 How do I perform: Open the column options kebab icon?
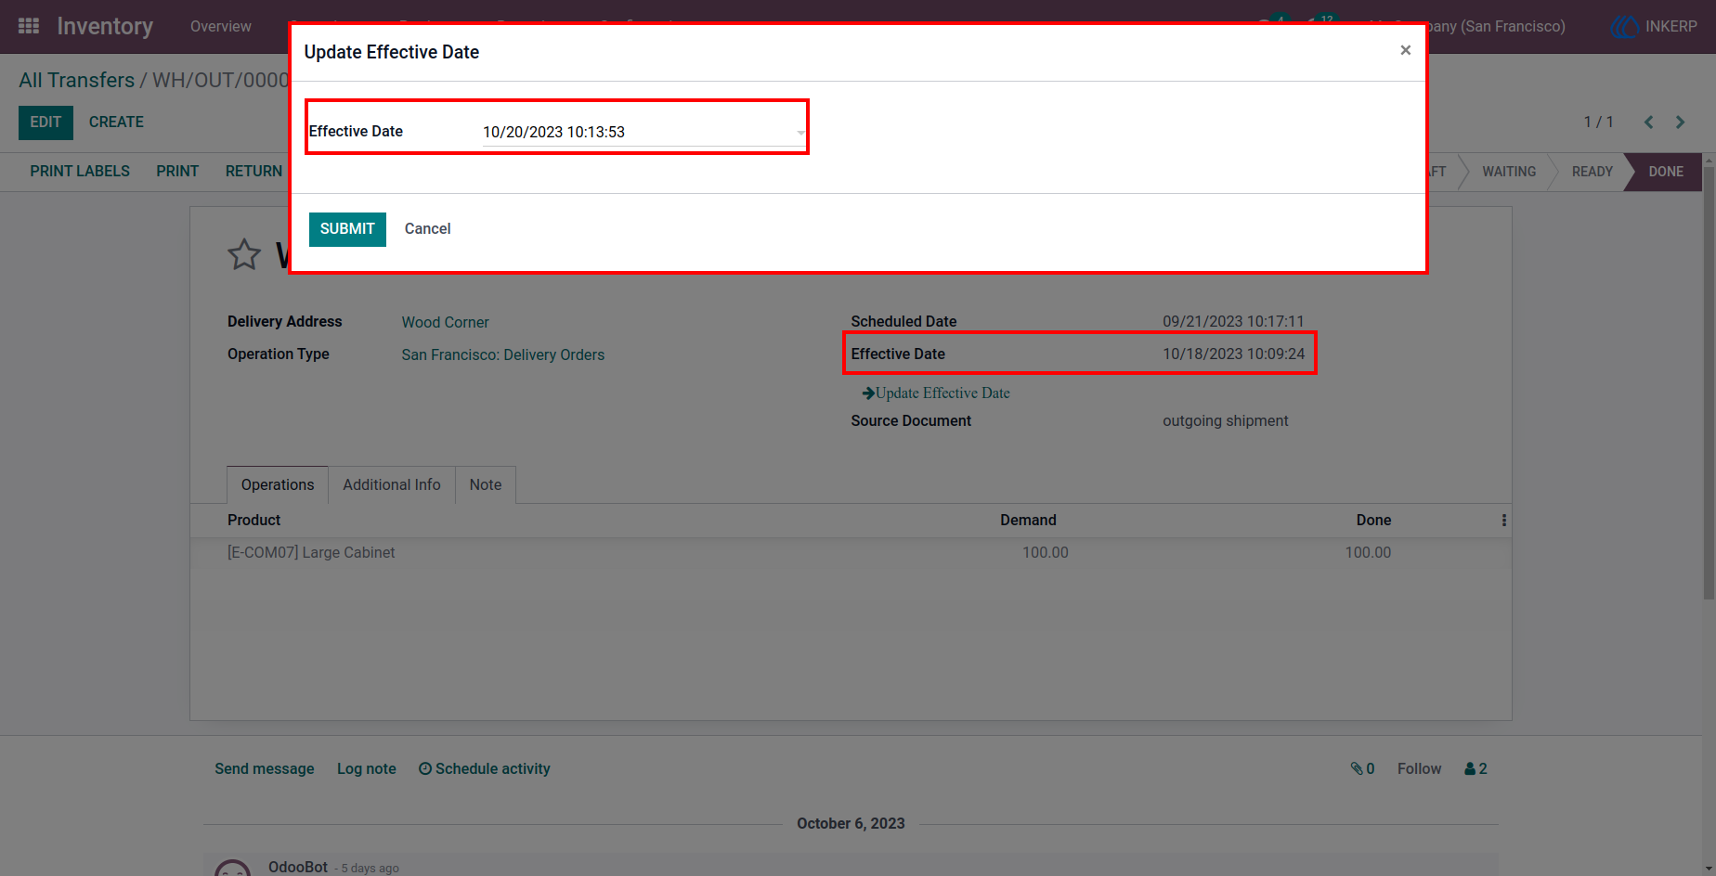(x=1503, y=521)
